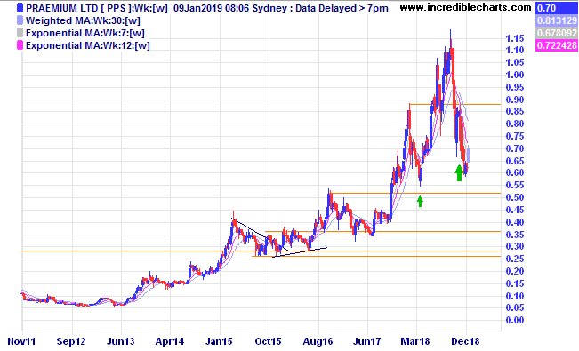
Task: Click the Jun13 date label
Action: click(121, 341)
